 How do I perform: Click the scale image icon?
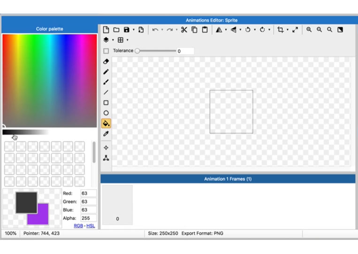tap(295, 30)
